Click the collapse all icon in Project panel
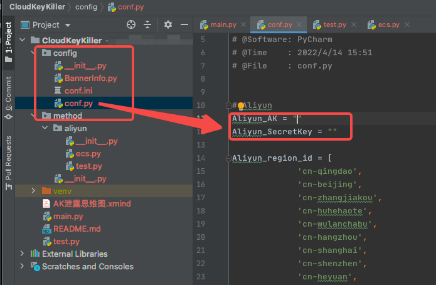Viewport: 436px width, 285px height. point(147,24)
